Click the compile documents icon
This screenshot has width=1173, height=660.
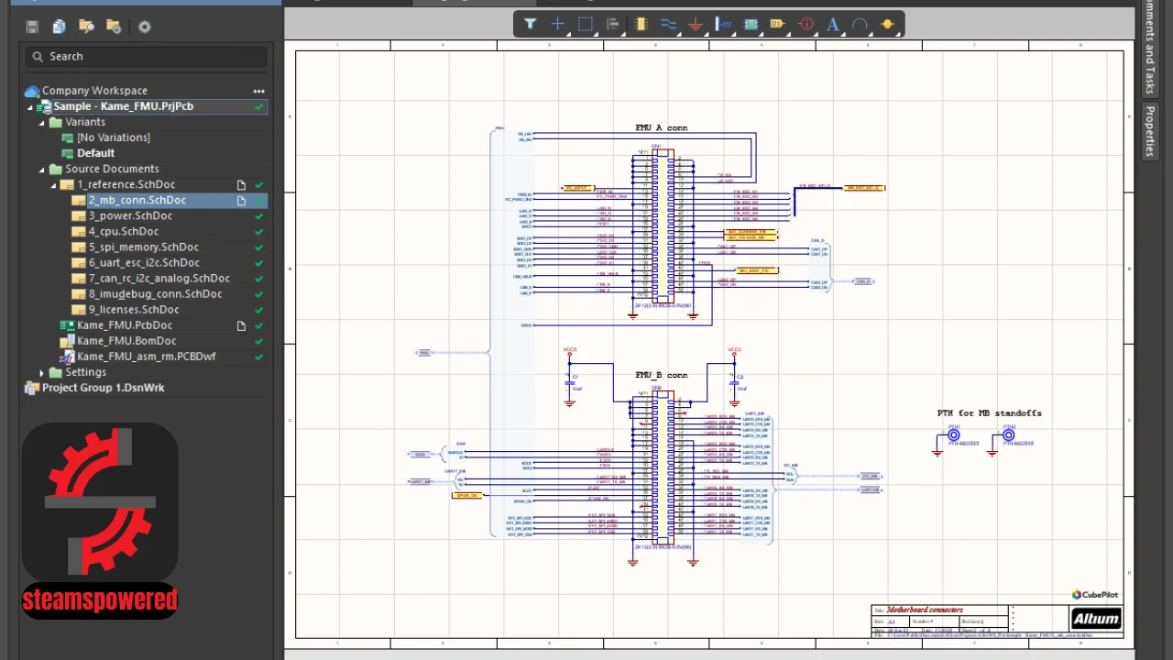(59, 27)
